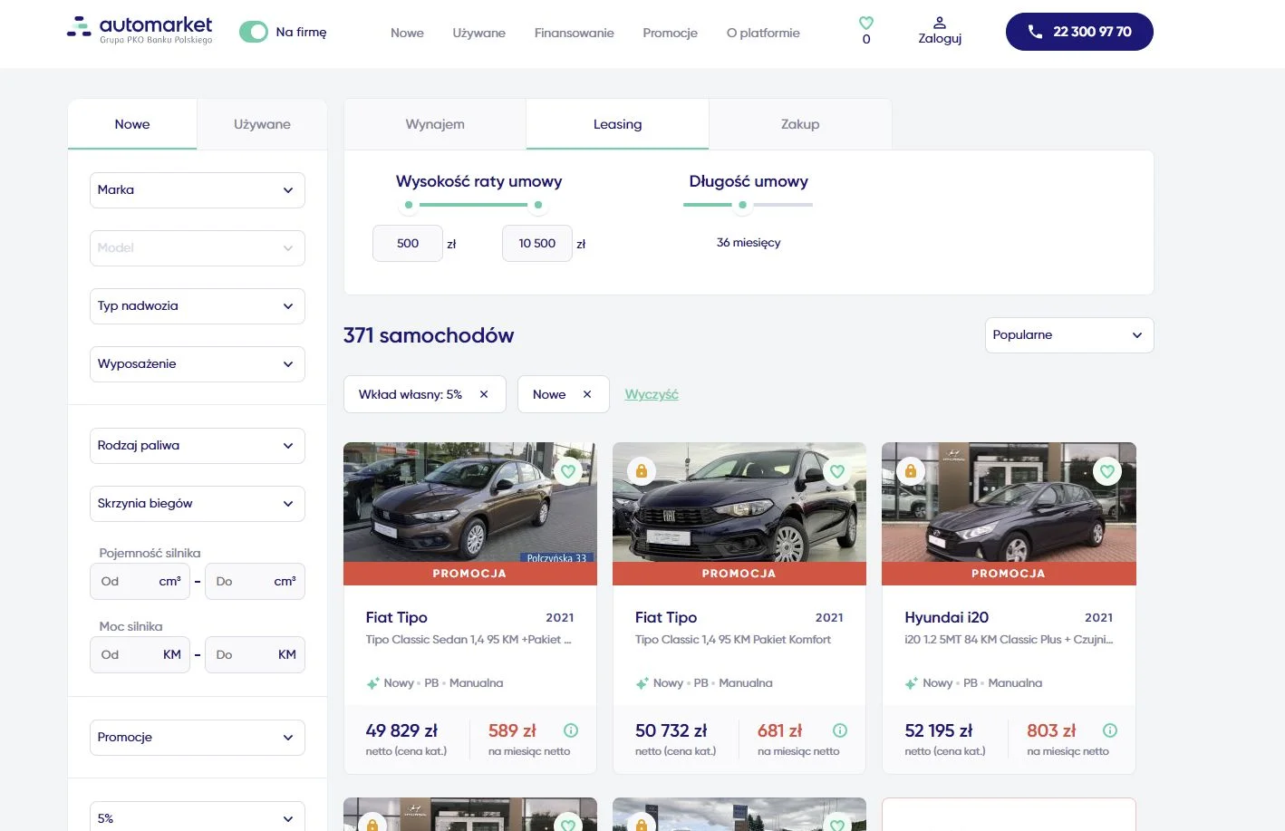
Task: Click the 52 195 zł price
Action: (939, 730)
